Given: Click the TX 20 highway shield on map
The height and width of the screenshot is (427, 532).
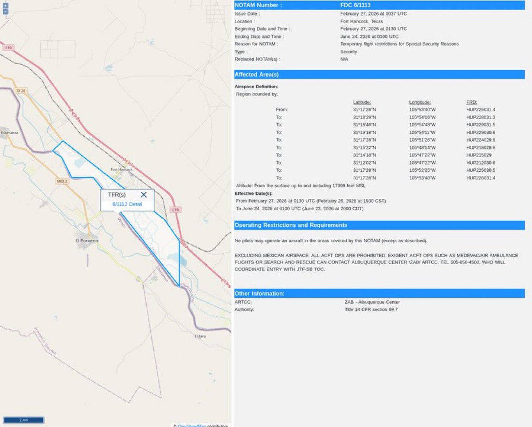Looking at the screenshot, I should click(21, 91).
